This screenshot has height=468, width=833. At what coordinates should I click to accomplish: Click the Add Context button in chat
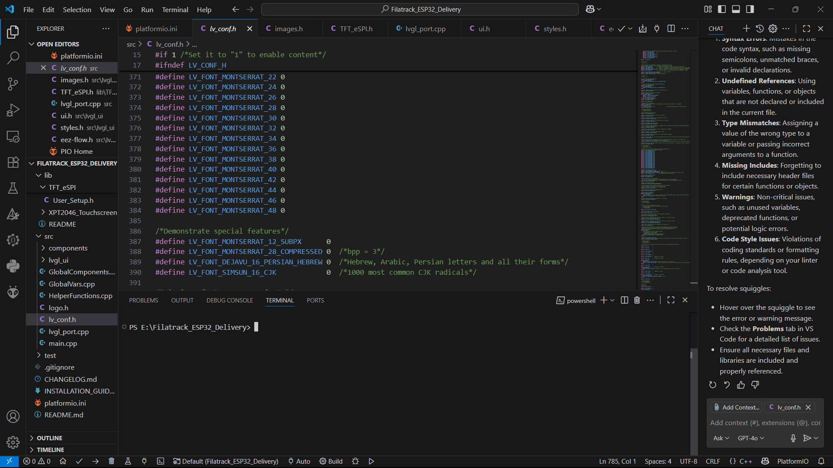coord(737,407)
